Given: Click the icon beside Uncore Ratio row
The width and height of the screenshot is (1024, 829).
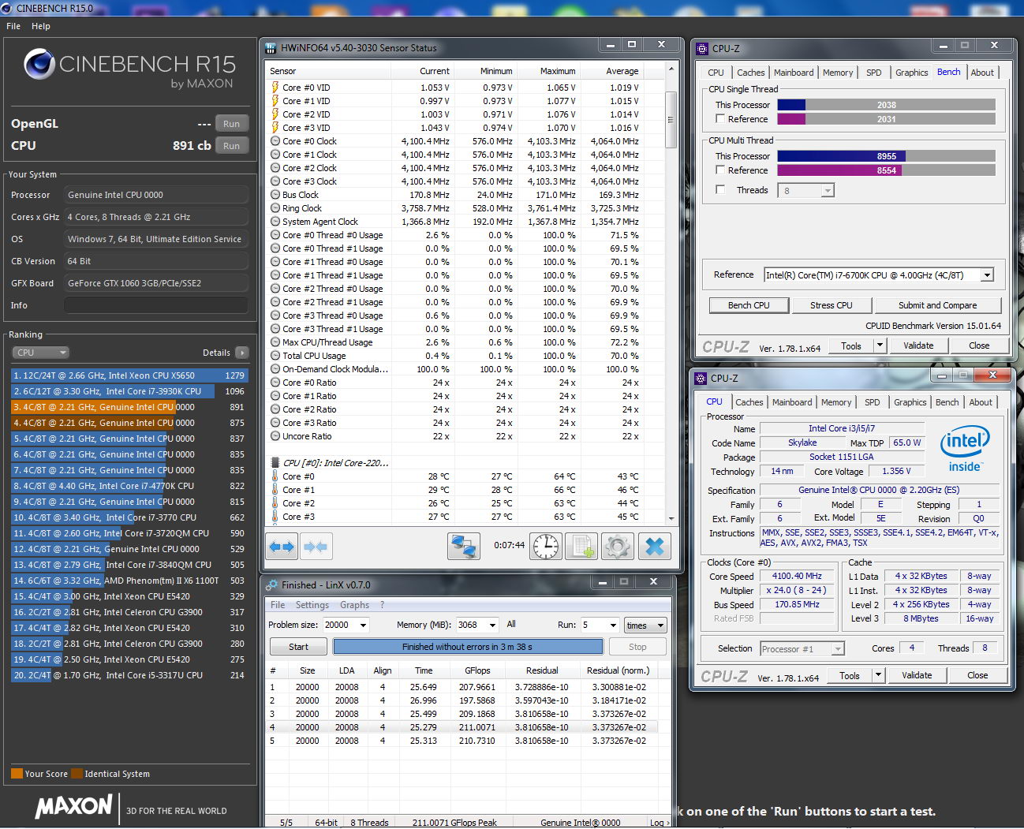Looking at the screenshot, I should tap(275, 436).
